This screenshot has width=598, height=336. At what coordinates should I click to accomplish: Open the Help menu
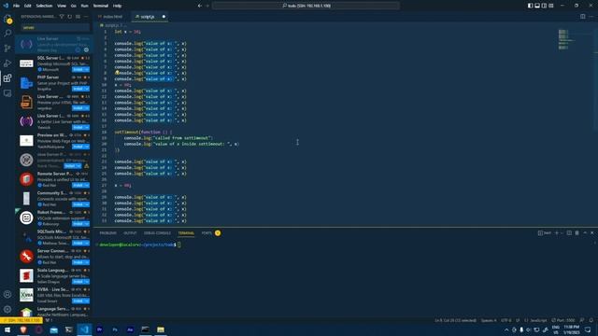coord(117,6)
